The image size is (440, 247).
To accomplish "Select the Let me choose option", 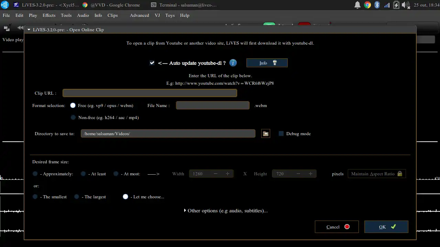I will click(125, 197).
